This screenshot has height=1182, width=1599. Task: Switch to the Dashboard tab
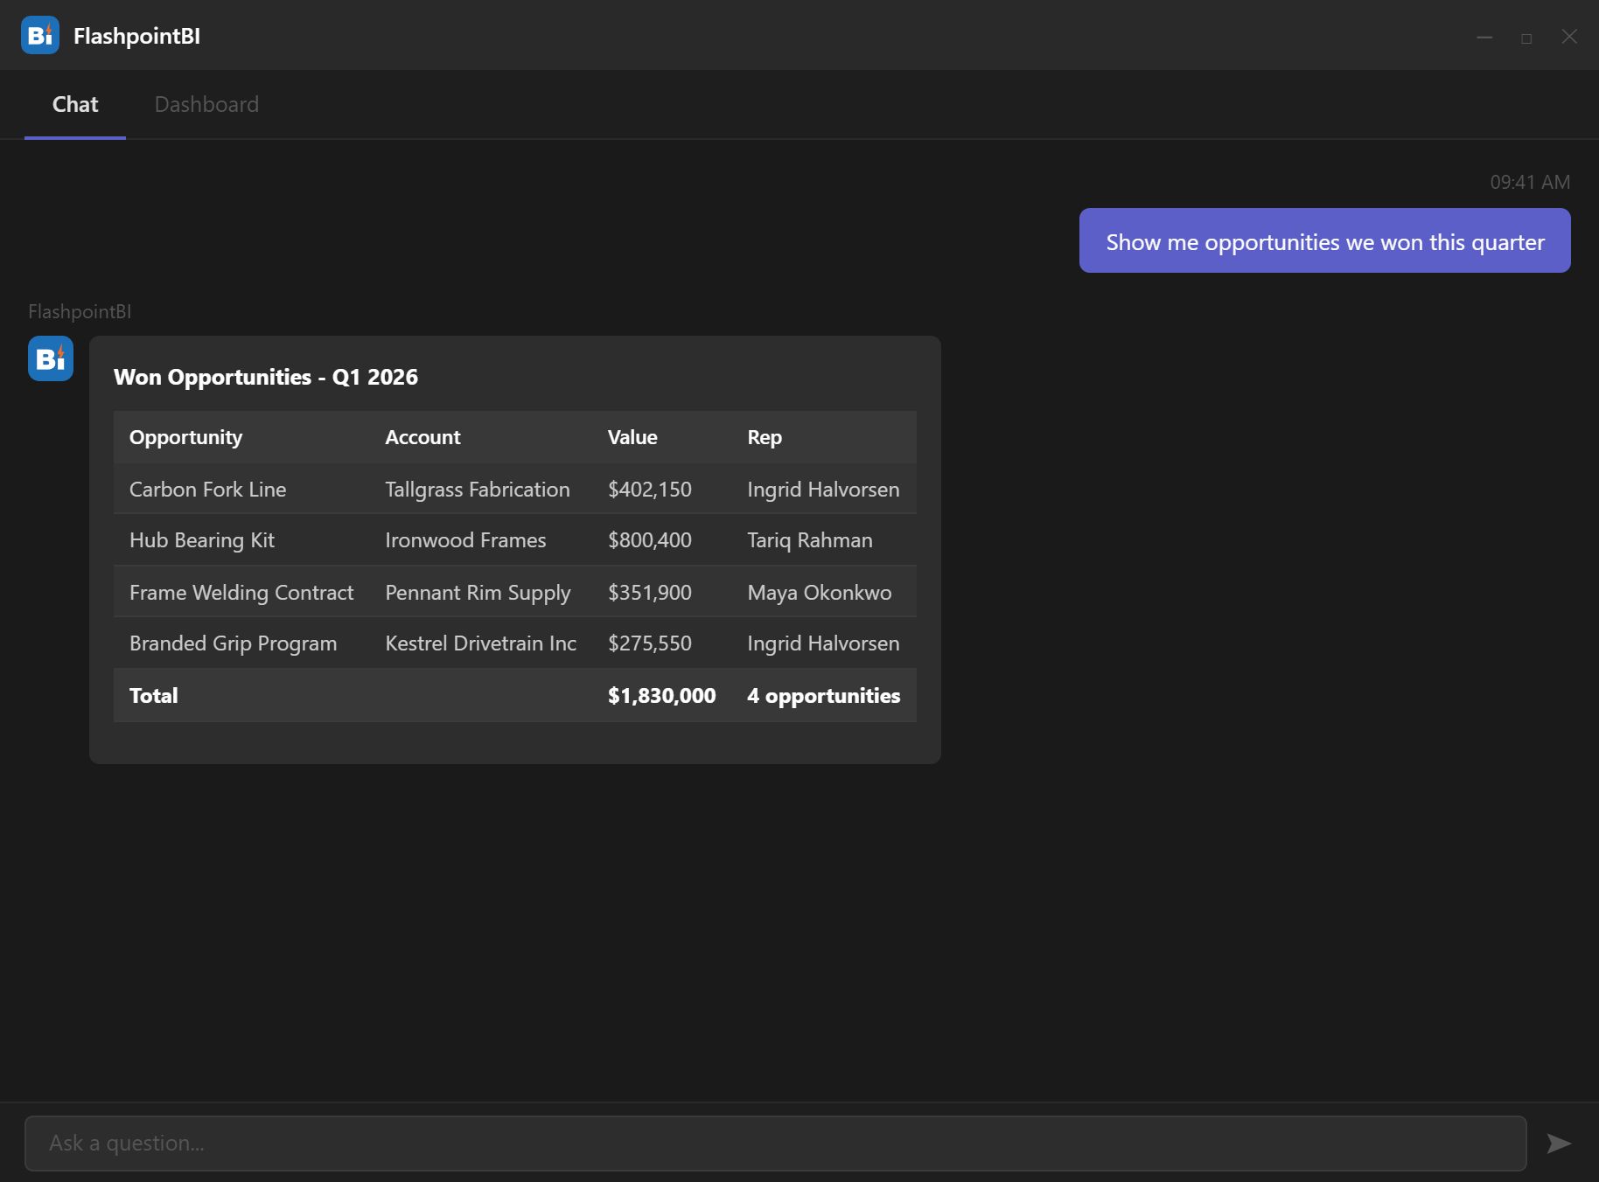pyautogui.click(x=206, y=104)
